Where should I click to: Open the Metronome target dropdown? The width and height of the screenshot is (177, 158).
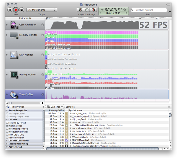[41, 10]
